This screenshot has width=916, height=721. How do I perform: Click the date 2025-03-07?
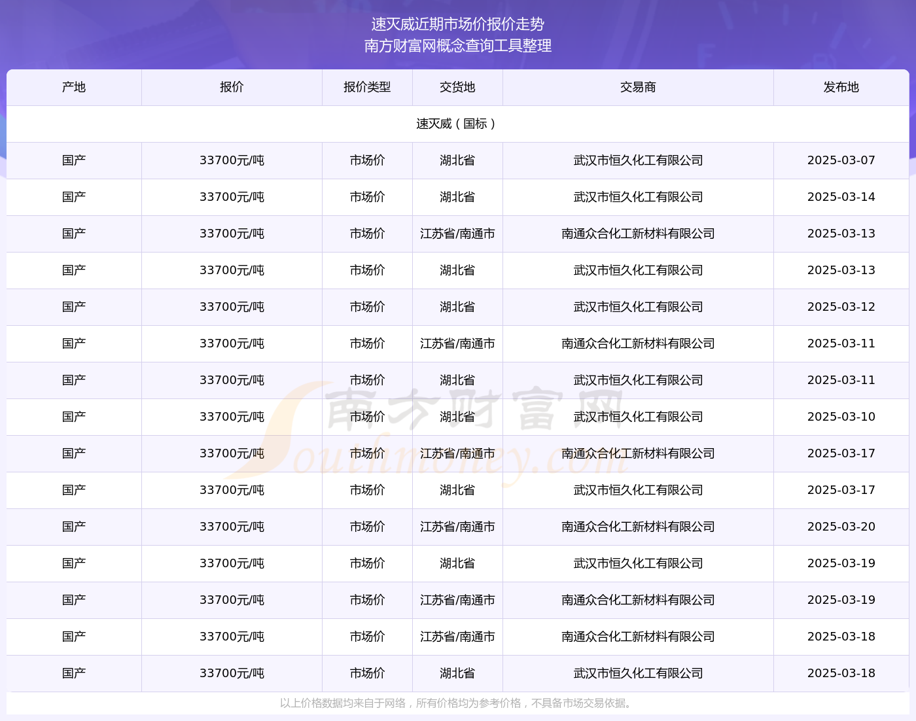click(x=841, y=160)
